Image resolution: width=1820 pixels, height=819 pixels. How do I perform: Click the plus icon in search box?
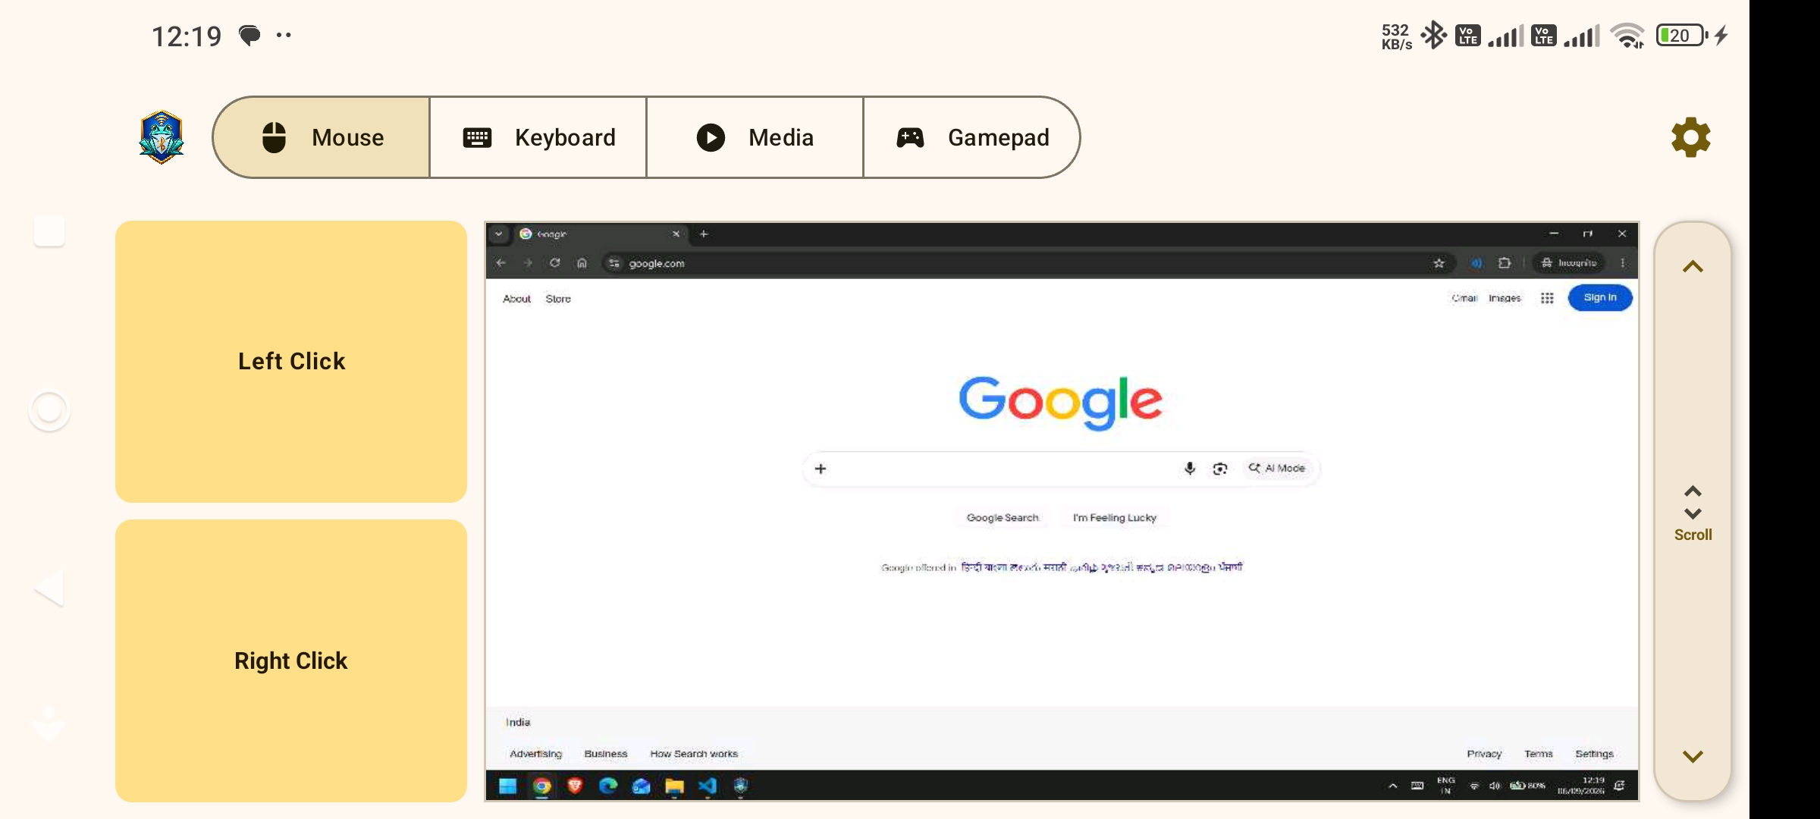coord(821,469)
